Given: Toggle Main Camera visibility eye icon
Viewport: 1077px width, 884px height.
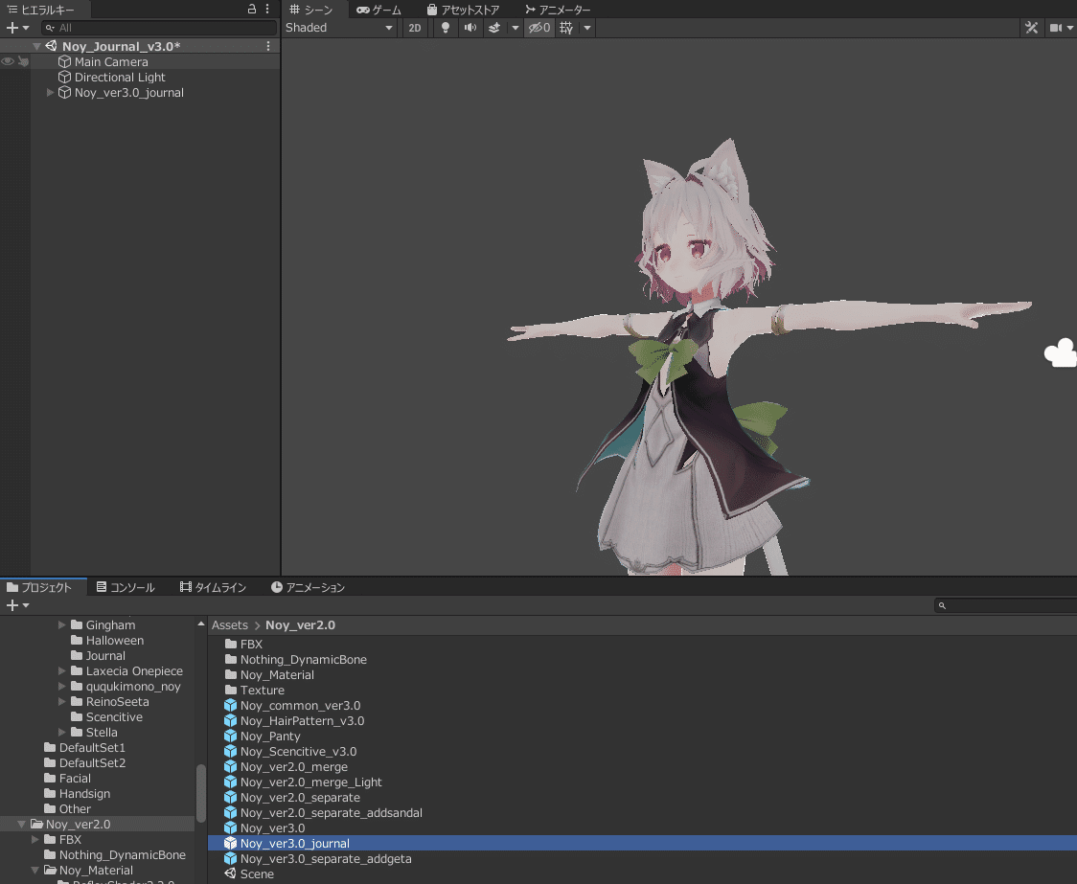Looking at the screenshot, I should 8,61.
